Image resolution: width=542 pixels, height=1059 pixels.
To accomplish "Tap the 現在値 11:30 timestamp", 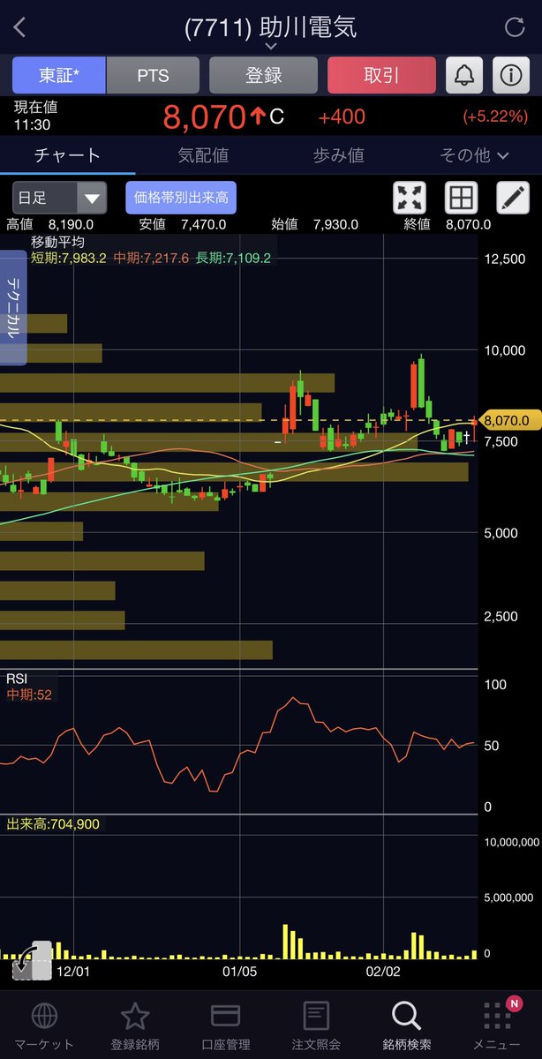I will coord(34,116).
